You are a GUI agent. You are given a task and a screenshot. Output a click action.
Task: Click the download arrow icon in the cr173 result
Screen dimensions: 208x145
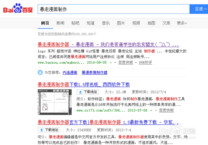(x=80, y=92)
